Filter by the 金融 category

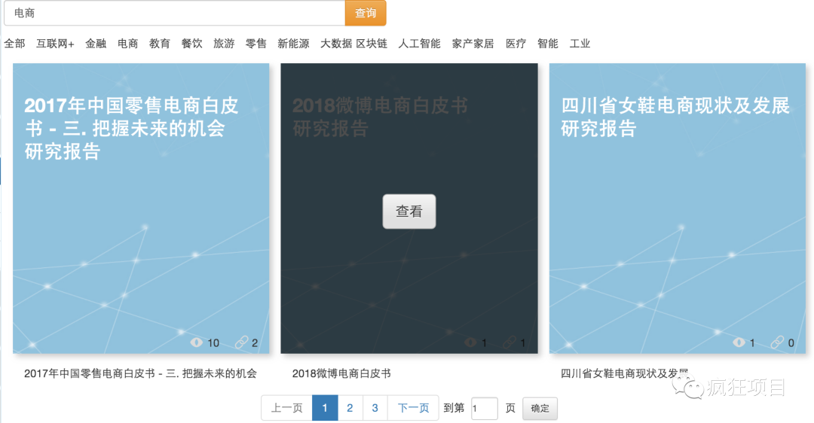[96, 44]
